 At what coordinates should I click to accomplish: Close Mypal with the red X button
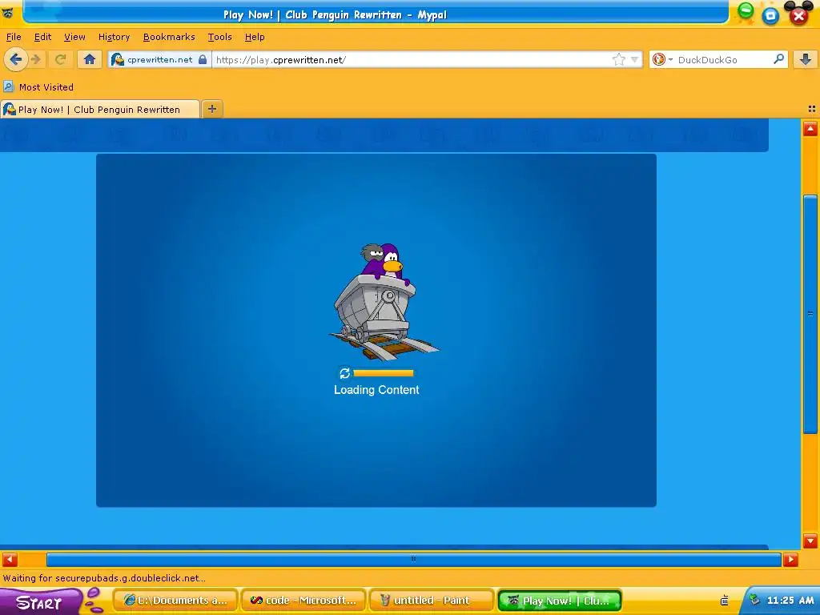pos(798,16)
